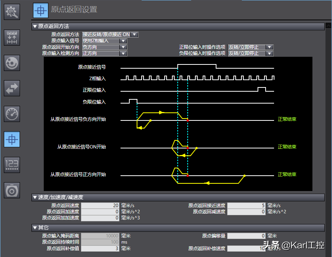332x257 pixels.
Task: Select highlighted Homing Settings sidebar icon
Action: click(x=12, y=139)
